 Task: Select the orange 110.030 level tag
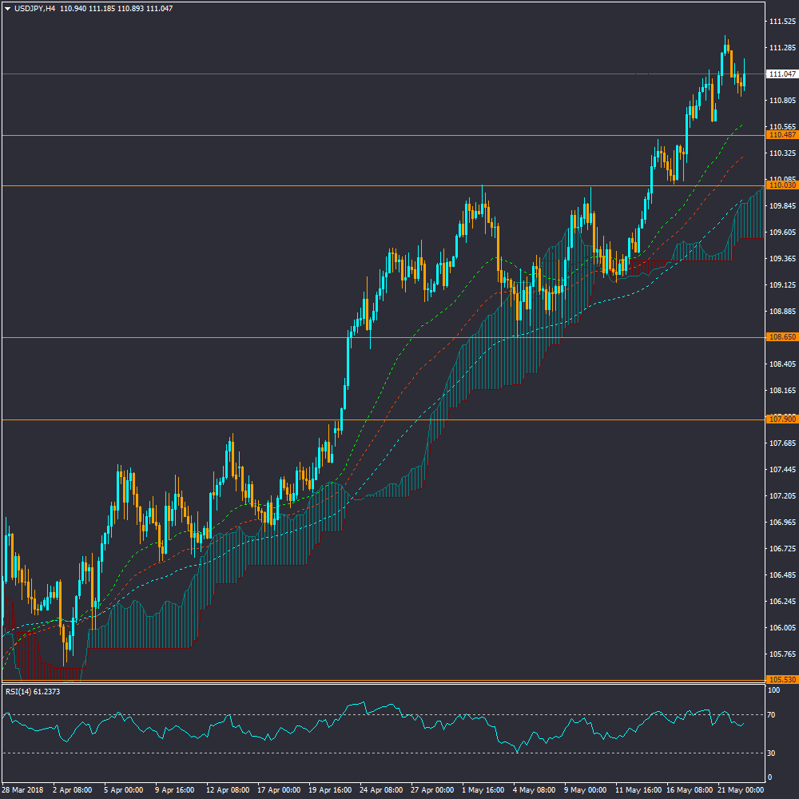tap(781, 185)
